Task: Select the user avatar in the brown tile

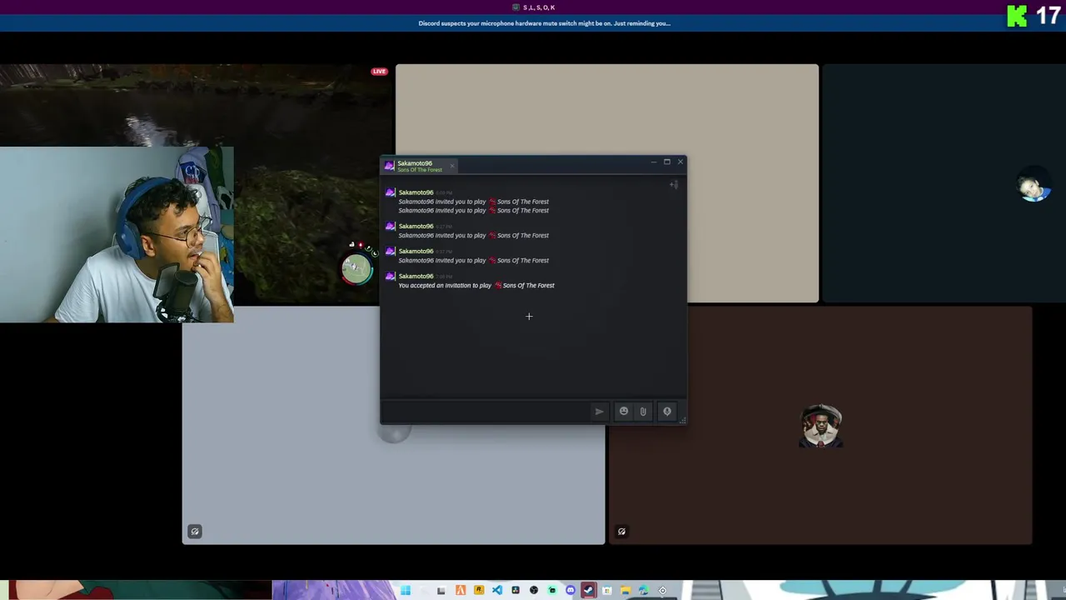Action: click(x=821, y=426)
